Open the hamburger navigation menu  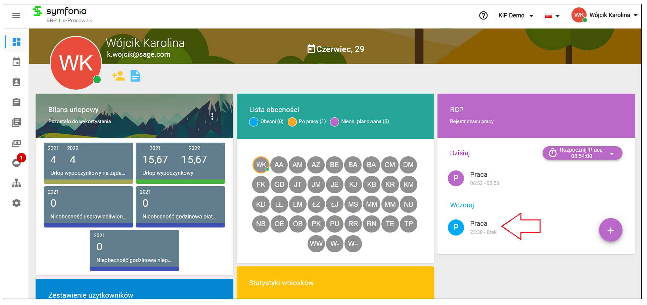[x=16, y=15]
